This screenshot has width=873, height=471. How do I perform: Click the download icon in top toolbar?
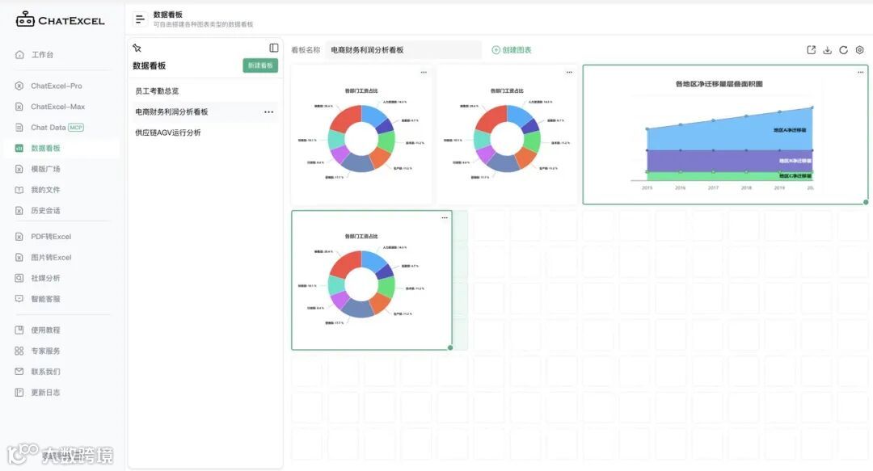pos(828,50)
